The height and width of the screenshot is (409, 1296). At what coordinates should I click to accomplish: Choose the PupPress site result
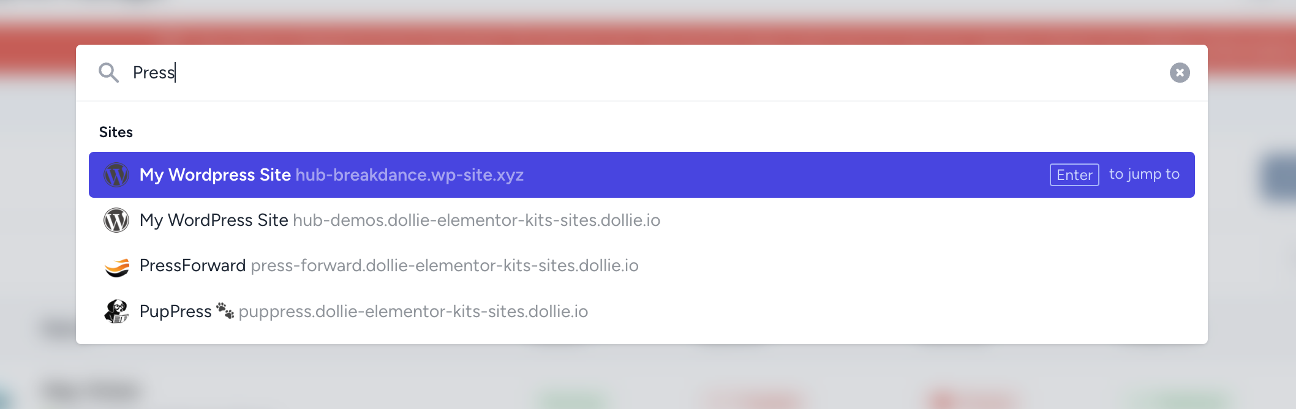tap(175, 312)
